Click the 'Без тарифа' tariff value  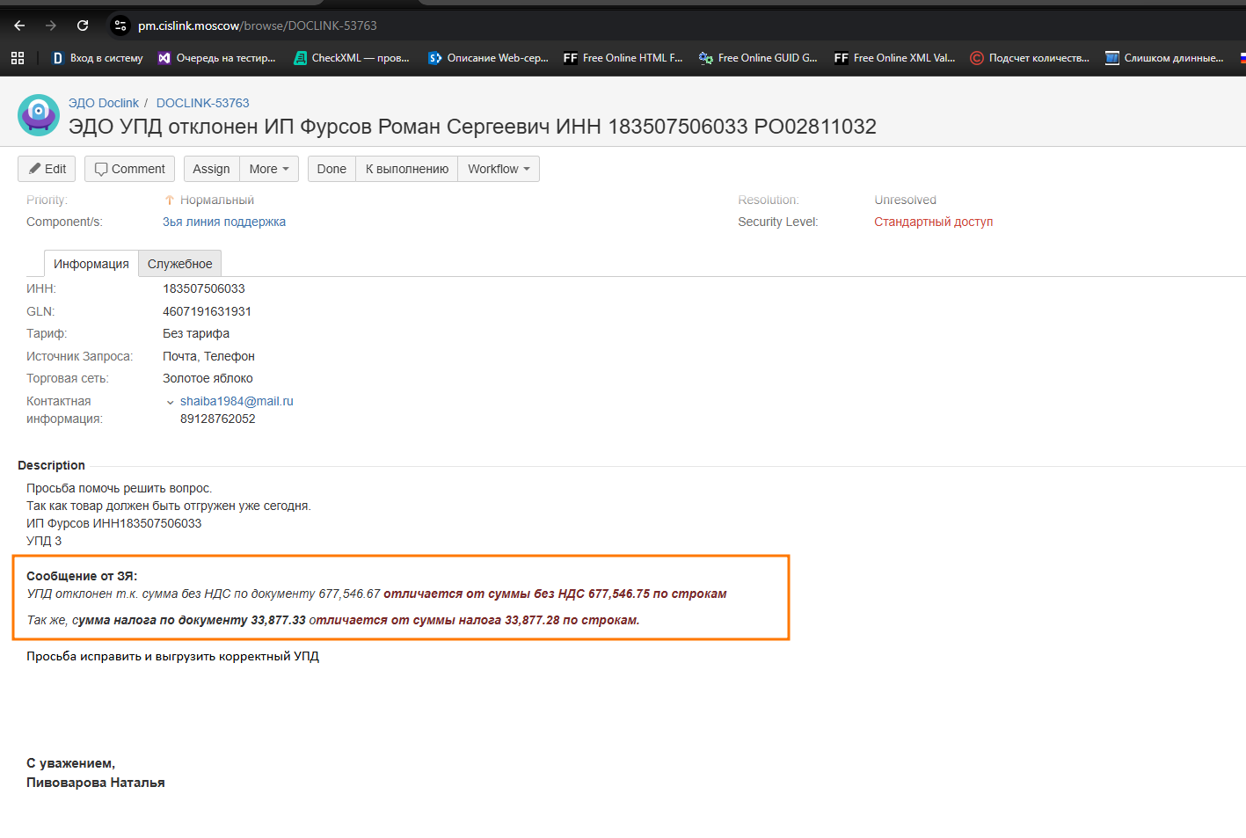196,333
